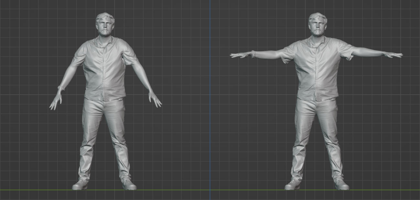Click the A-pose model's hand without wristband
This screenshot has width=420, height=200.
(x=155, y=99)
